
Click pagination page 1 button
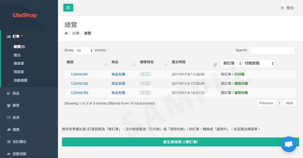coord(279,103)
